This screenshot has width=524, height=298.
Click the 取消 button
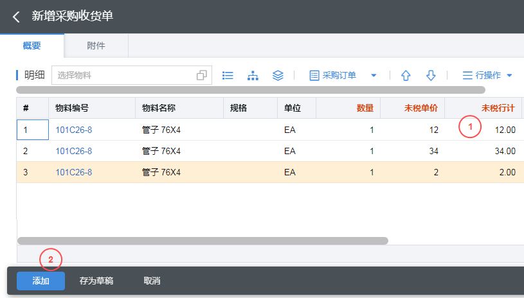click(x=152, y=281)
